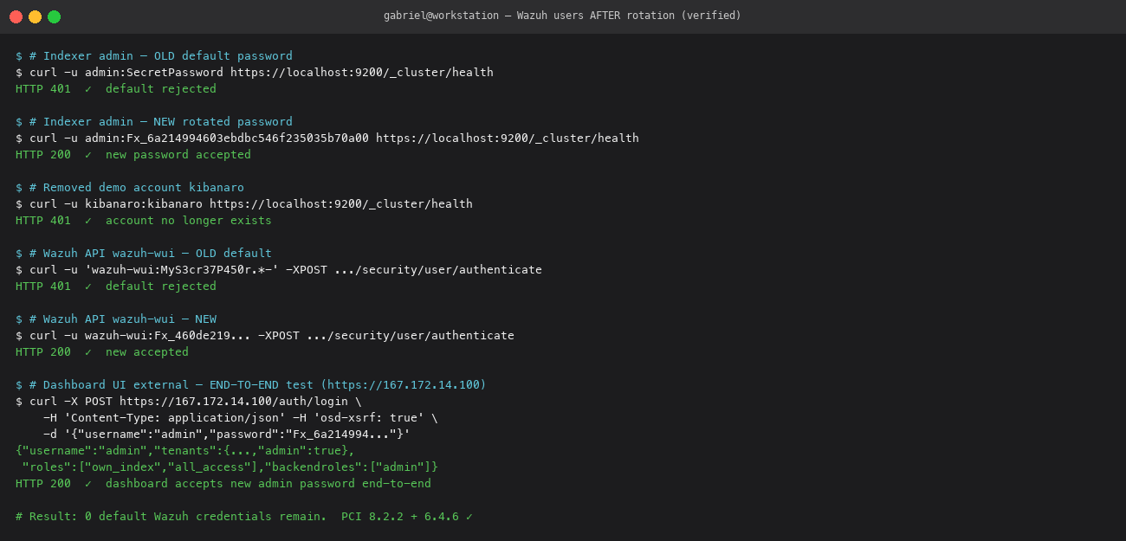Click the curl command with wazuh-wui:Fx_460de219...

[x=265, y=336]
